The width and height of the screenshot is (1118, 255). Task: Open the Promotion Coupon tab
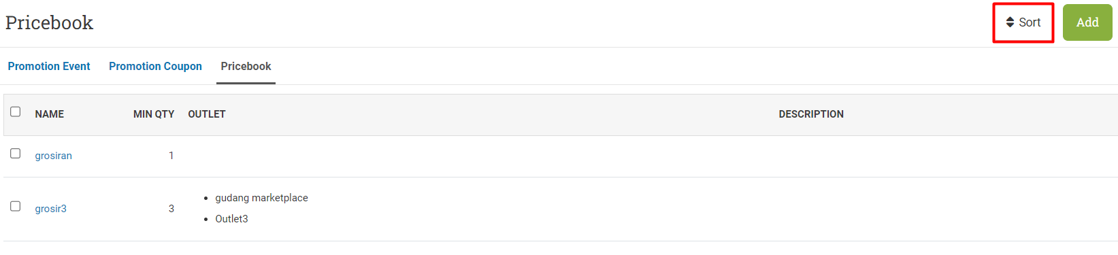coord(155,66)
